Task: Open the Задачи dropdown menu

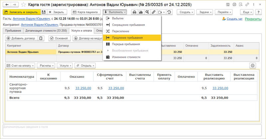Action: [206, 12]
